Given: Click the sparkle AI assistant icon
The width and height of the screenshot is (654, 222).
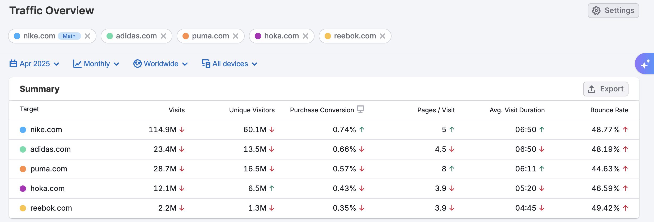Looking at the screenshot, I should [x=645, y=64].
